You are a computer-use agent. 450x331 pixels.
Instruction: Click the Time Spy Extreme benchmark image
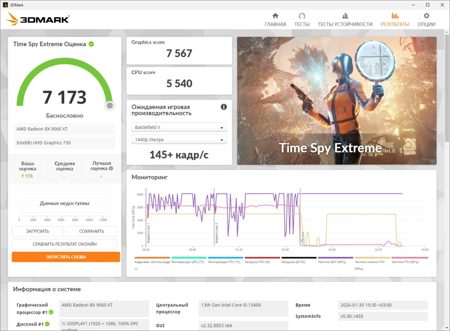click(x=336, y=101)
